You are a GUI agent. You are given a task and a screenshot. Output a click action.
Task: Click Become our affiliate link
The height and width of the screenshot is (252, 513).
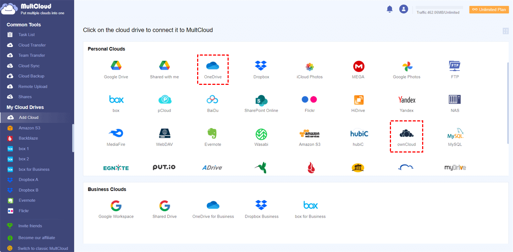[37, 238]
